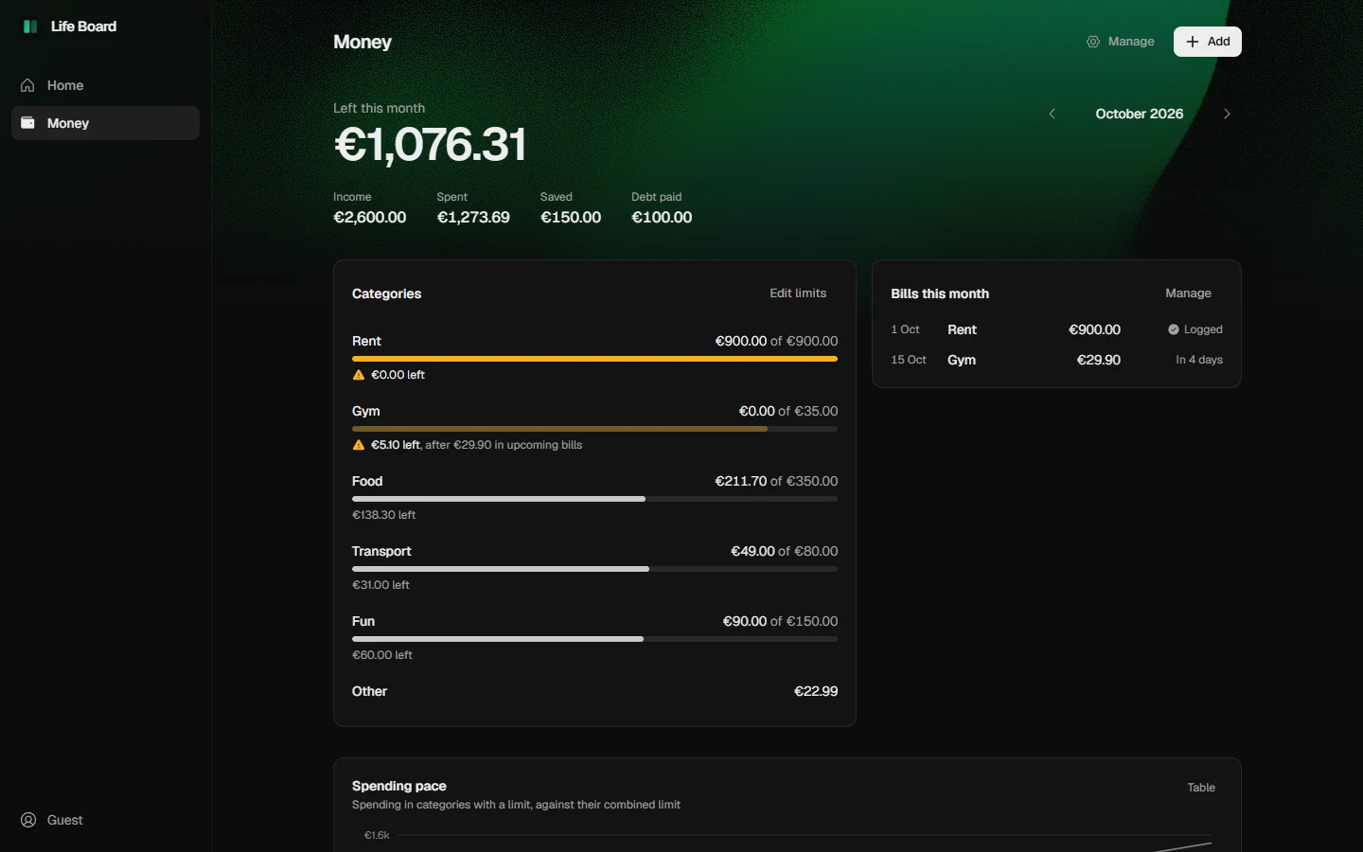
Task: Click the plus icon in the Add button
Action: [1193, 42]
